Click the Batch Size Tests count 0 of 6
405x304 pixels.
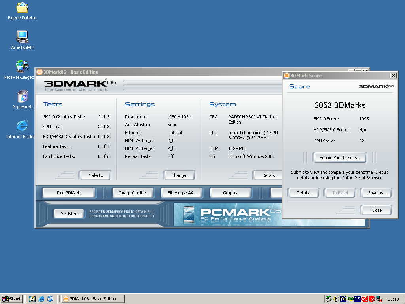coord(104,156)
